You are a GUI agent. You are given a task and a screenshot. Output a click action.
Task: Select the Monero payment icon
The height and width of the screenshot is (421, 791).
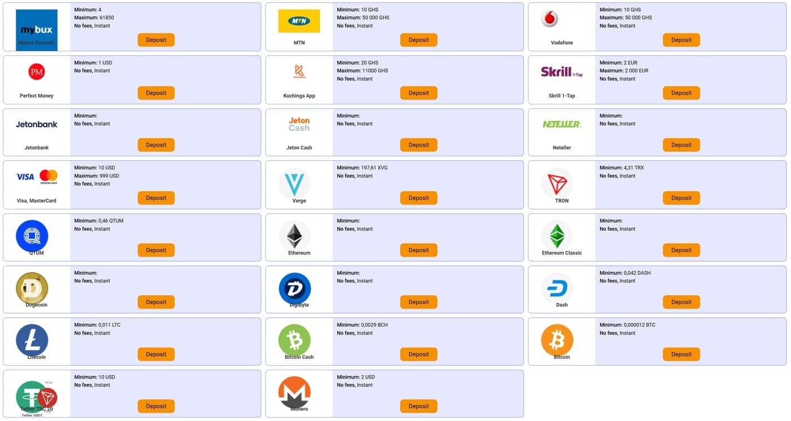pyautogui.click(x=294, y=392)
